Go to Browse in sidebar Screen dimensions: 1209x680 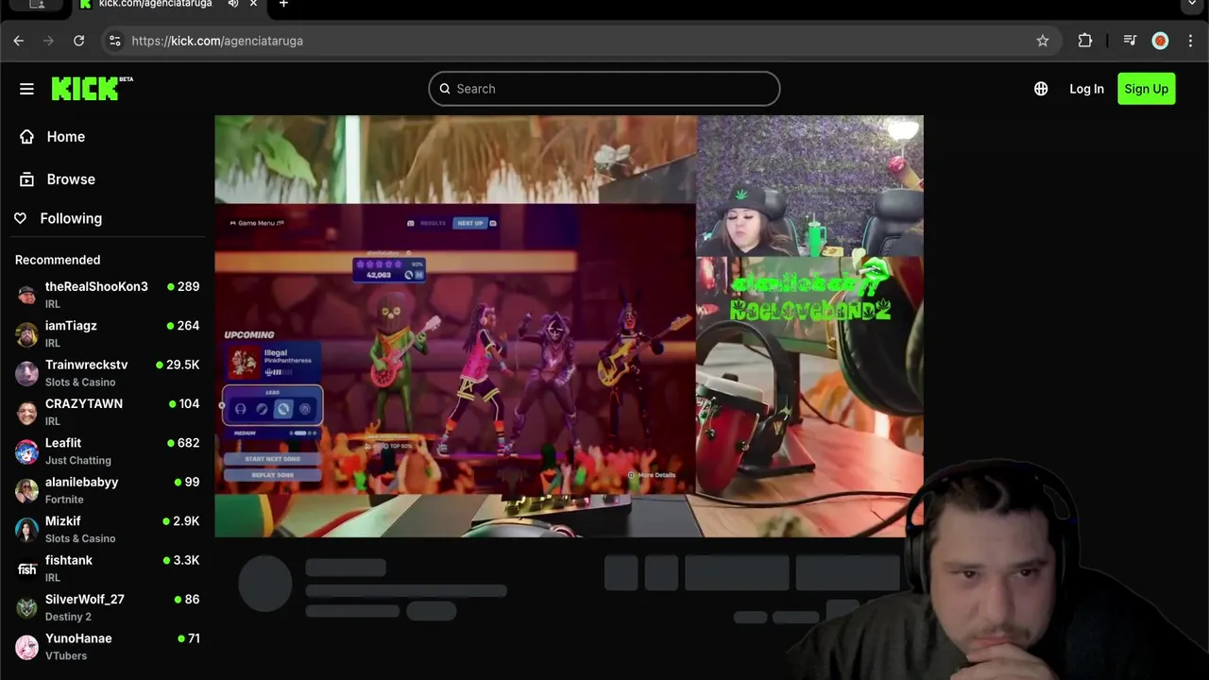coord(71,179)
